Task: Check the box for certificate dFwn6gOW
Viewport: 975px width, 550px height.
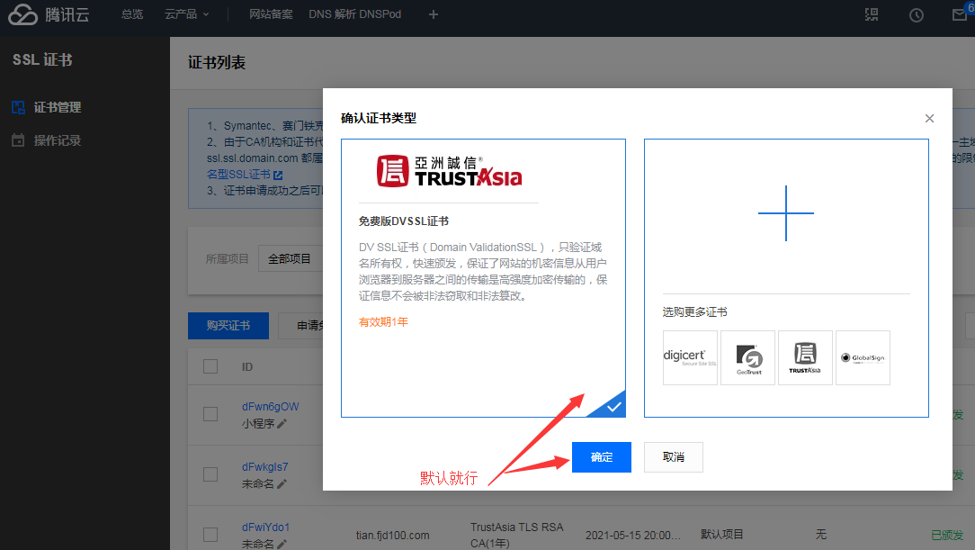Action: 210,414
